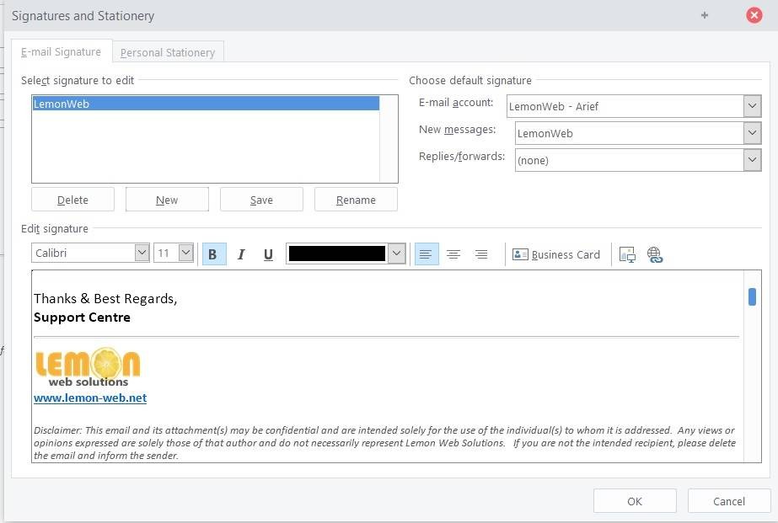The image size is (778, 523).
Task: Center align signature text
Action: tap(453, 254)
